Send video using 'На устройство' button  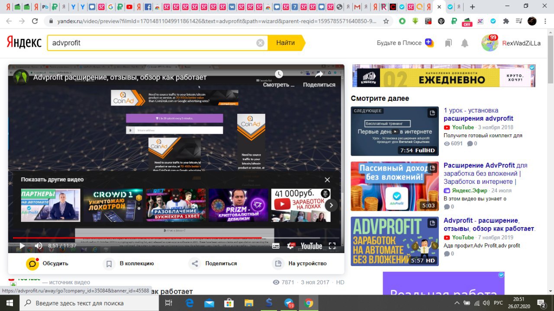(x=300, y=263)
